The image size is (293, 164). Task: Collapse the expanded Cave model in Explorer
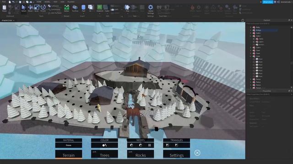coord(251,56)
